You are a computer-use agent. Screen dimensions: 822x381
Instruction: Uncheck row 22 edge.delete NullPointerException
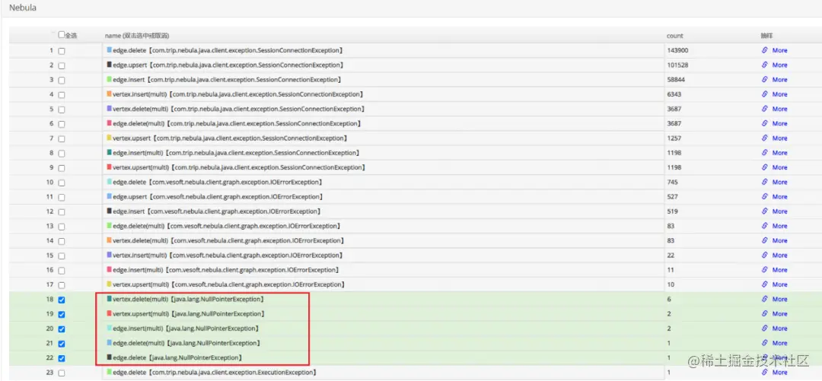(62, 359)
